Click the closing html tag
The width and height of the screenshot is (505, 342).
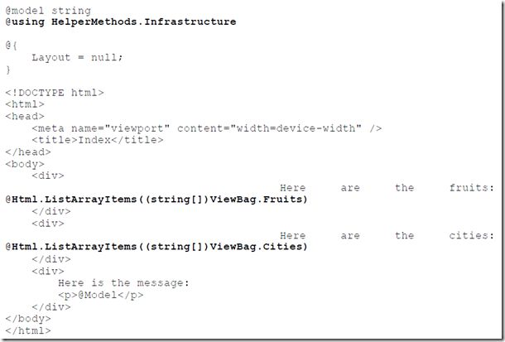pos(28,330)
